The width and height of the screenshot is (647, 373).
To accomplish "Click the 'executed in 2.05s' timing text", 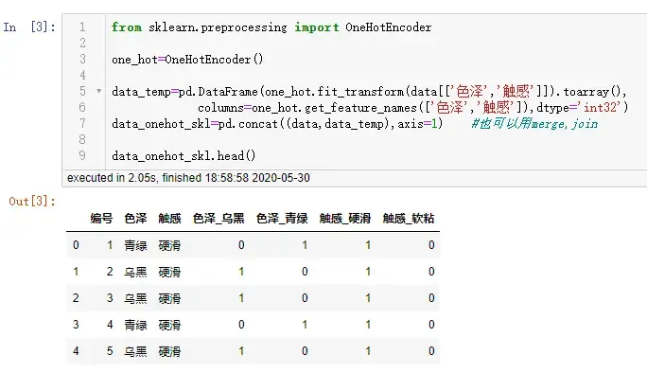I will coord(188,178).
